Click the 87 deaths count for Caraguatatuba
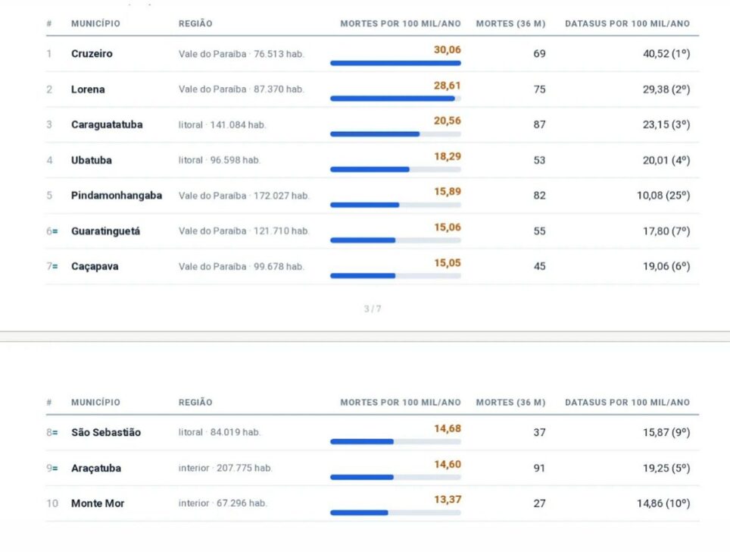 point(539,124)
